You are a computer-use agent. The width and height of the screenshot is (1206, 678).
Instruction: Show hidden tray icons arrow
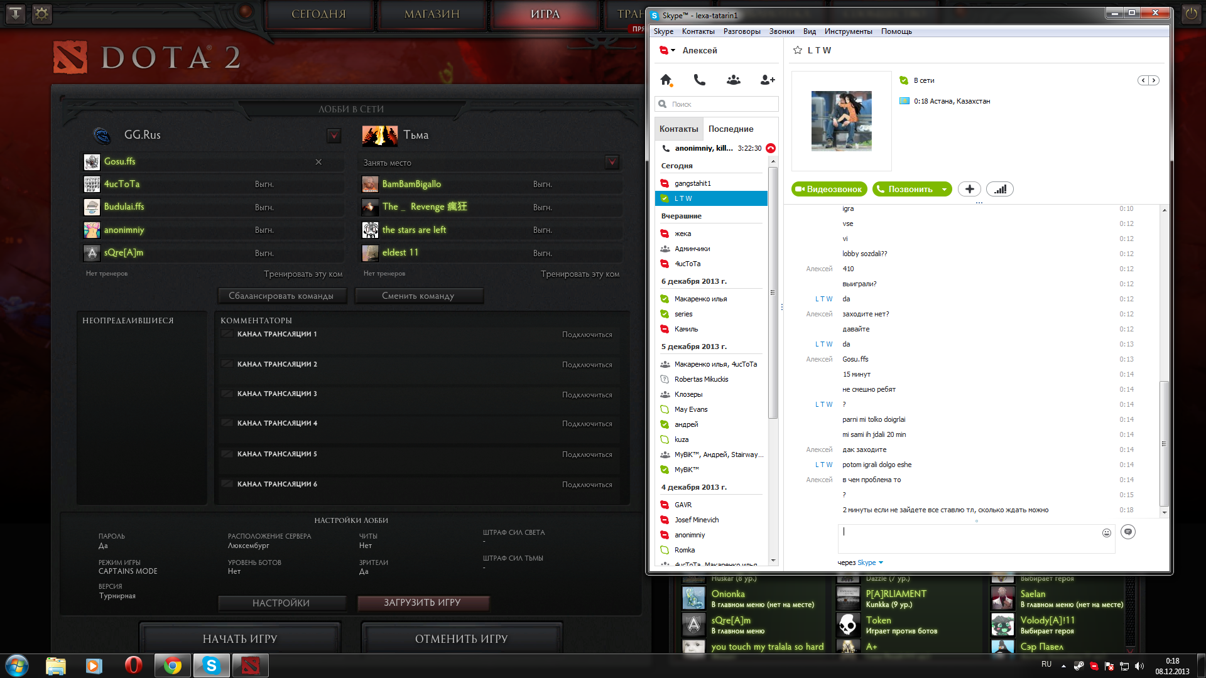click(x=1063, y=666)
